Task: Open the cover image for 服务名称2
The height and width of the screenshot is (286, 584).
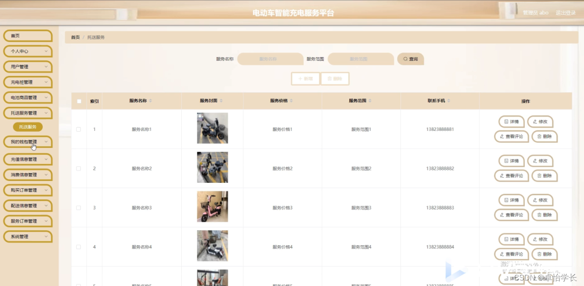Action: [212, 167]
